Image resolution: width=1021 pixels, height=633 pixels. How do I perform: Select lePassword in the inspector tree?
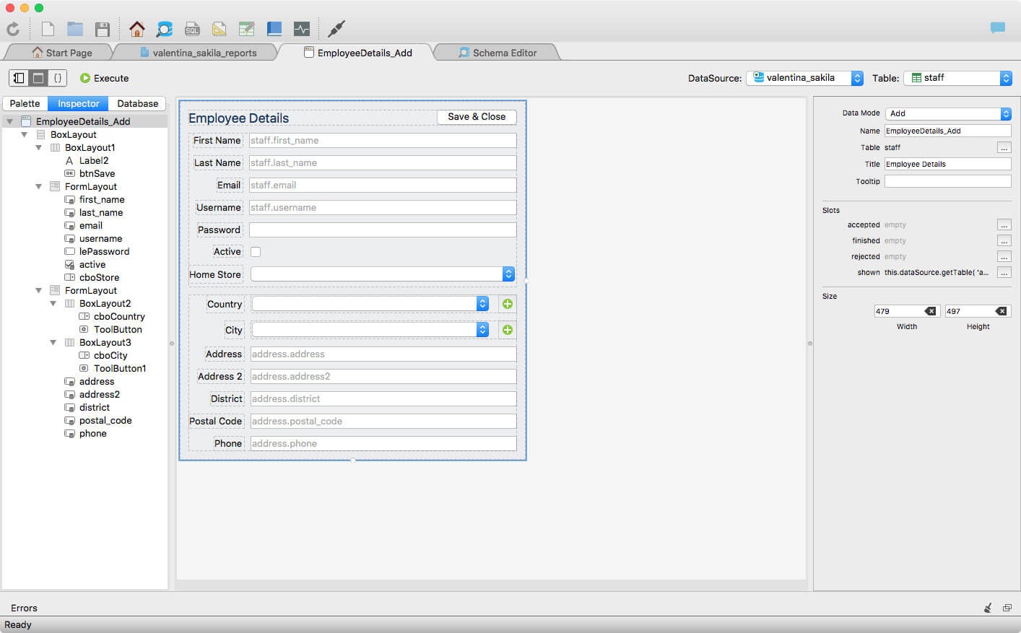[104, 252]
